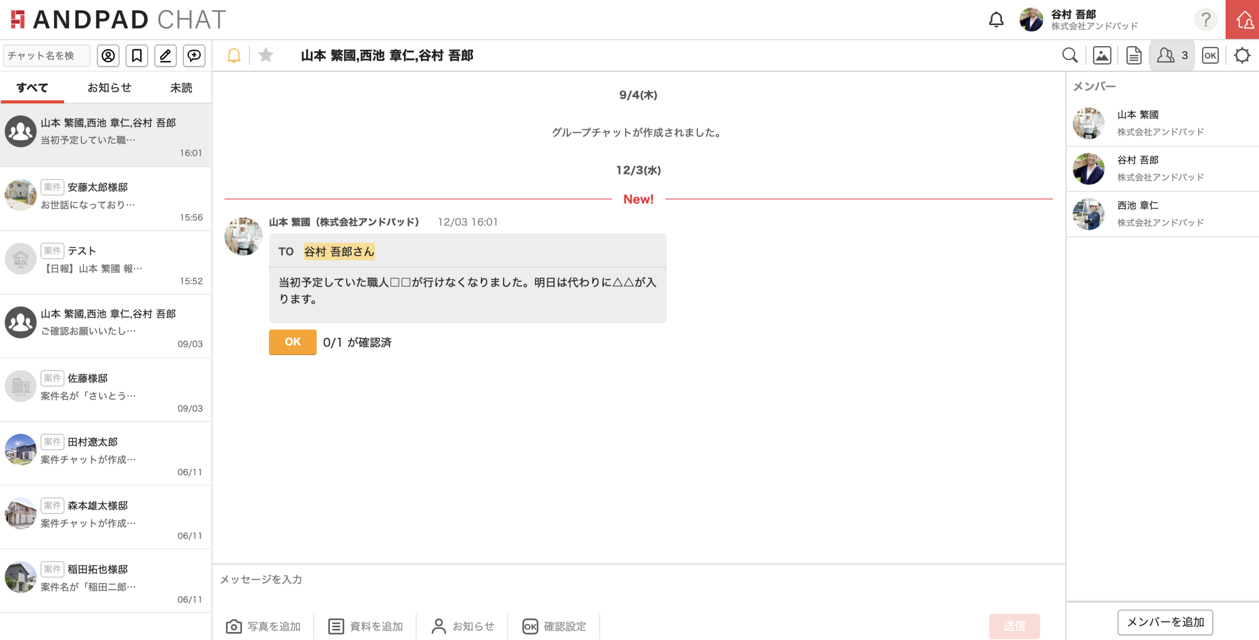Click the notification bell in top header
The height and width of the screenshot is (640, 1259).
tap(996, 20)
